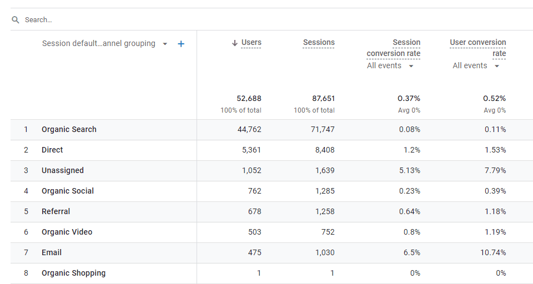Image resolution: width=533 pixels, height=284 pixels.
Task: Click the User conversion rate column header
Action: click(478, 48)
